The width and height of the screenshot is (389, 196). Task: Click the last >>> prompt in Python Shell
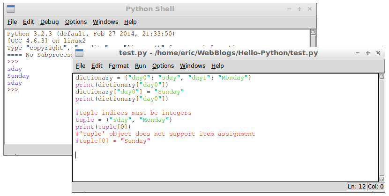(x=12, y=90)
